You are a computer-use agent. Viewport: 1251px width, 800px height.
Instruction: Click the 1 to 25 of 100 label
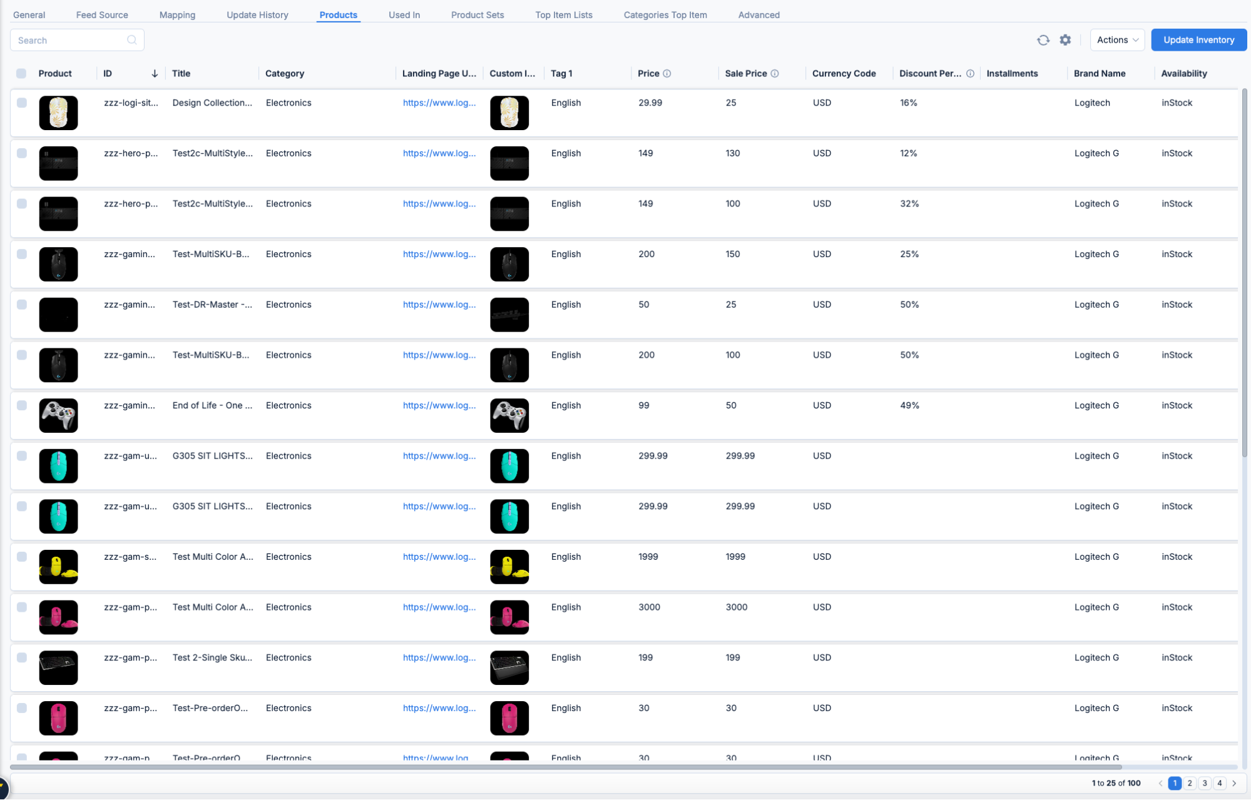point(1116,783)
